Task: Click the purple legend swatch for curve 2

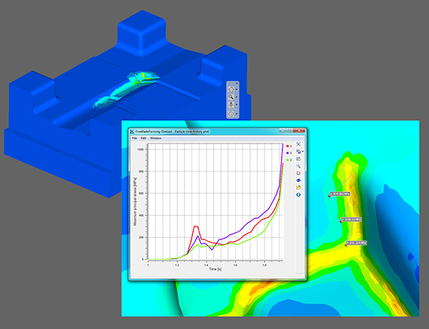Action: (287, 153)
